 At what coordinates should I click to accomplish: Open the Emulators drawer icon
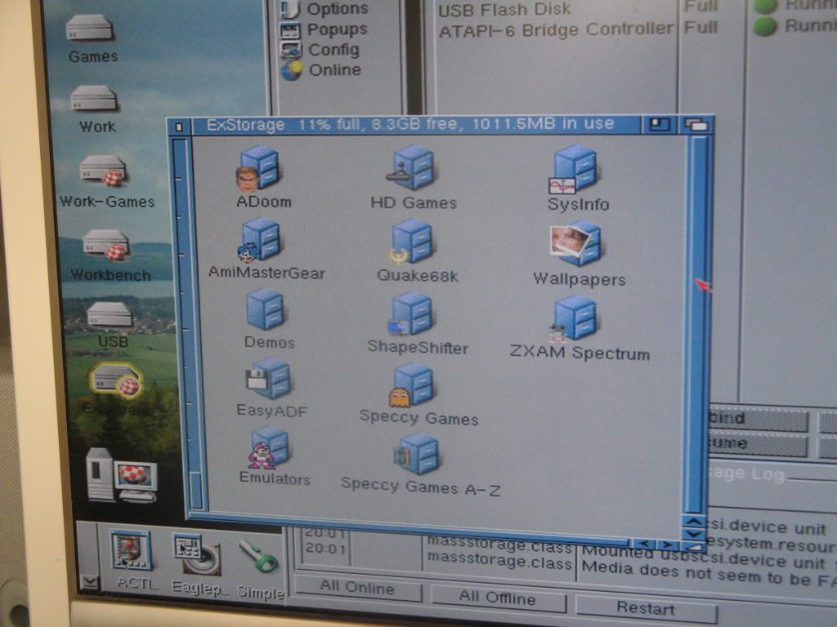tap(271, 449)
